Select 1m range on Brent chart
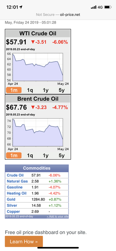 (14, 155)
